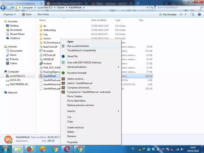204x153 pixels.
Task: Open the Organize dropdown menu
Action: (x=9, y=15)
